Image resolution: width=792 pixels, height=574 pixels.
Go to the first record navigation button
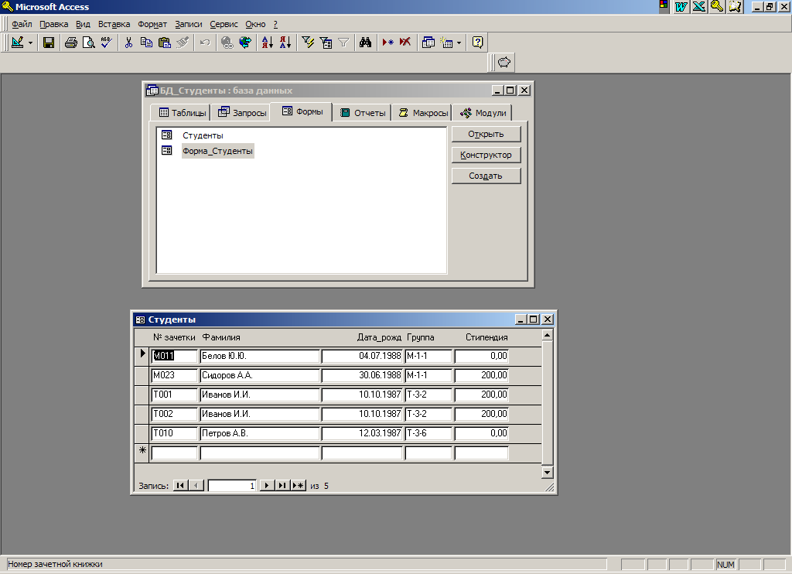180,486
